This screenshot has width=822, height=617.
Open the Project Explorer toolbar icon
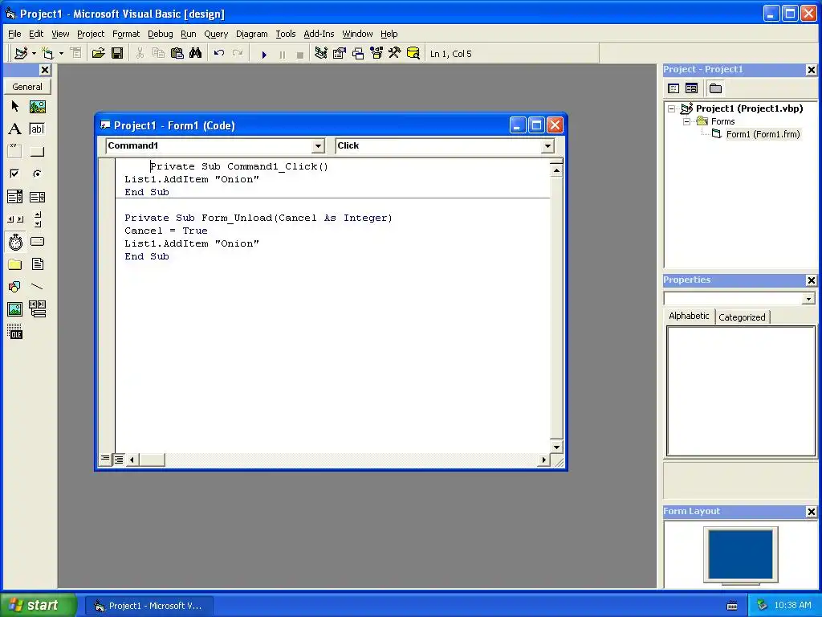point(321,54)
